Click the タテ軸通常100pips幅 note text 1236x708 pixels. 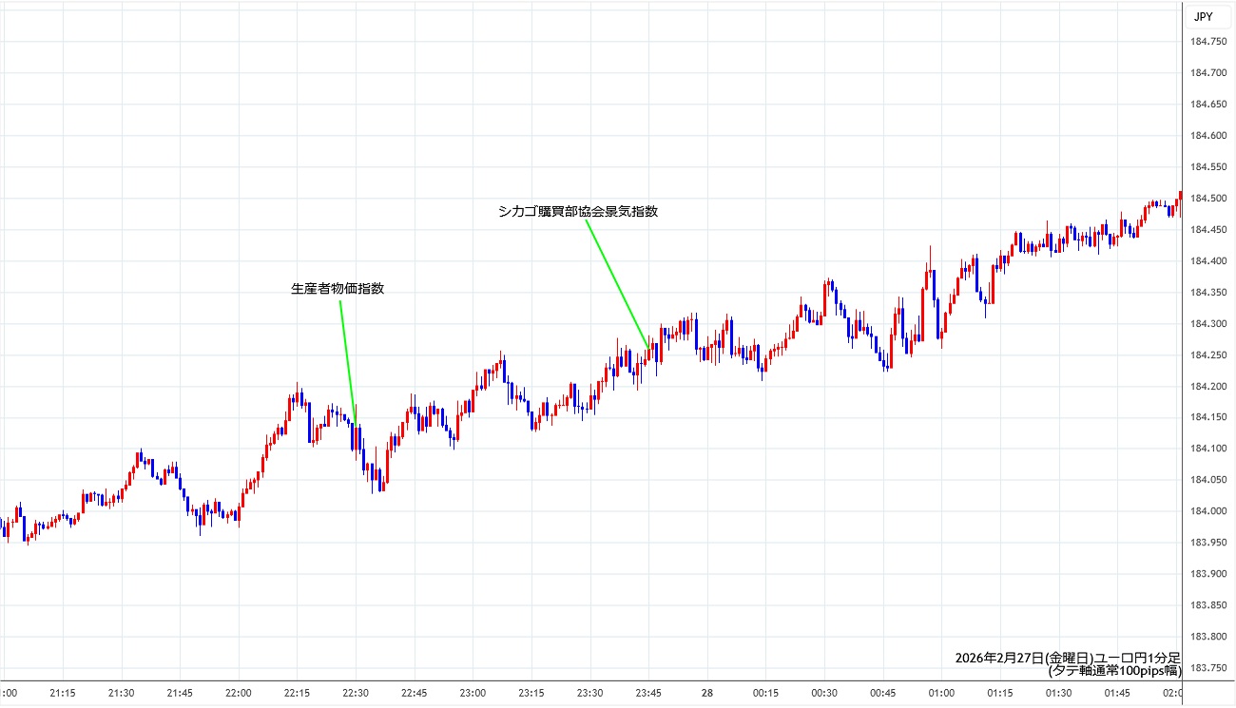[x=1113, y=671]
